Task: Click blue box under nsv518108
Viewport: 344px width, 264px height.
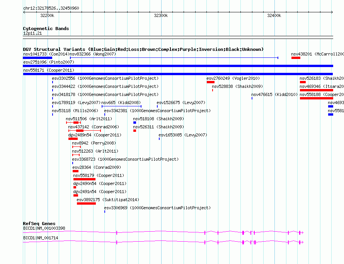Action: coord(135,123)
